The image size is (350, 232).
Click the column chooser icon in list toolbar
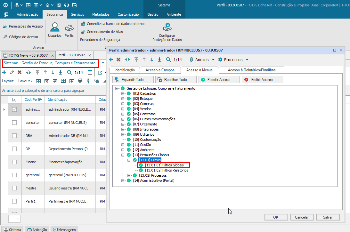point(90,72)
